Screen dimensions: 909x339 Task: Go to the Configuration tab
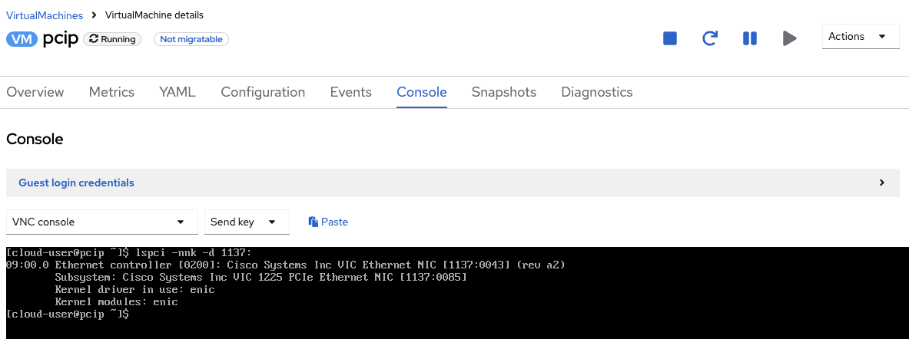tap(263, 92)
